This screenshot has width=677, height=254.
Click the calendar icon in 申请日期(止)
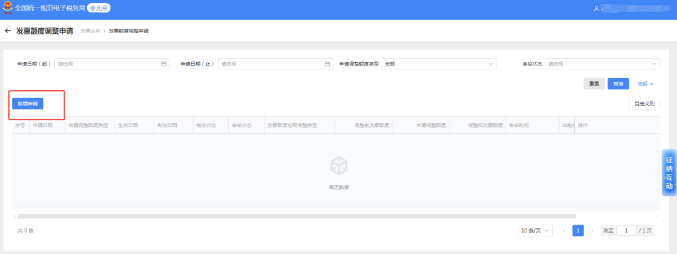point(327,64)
